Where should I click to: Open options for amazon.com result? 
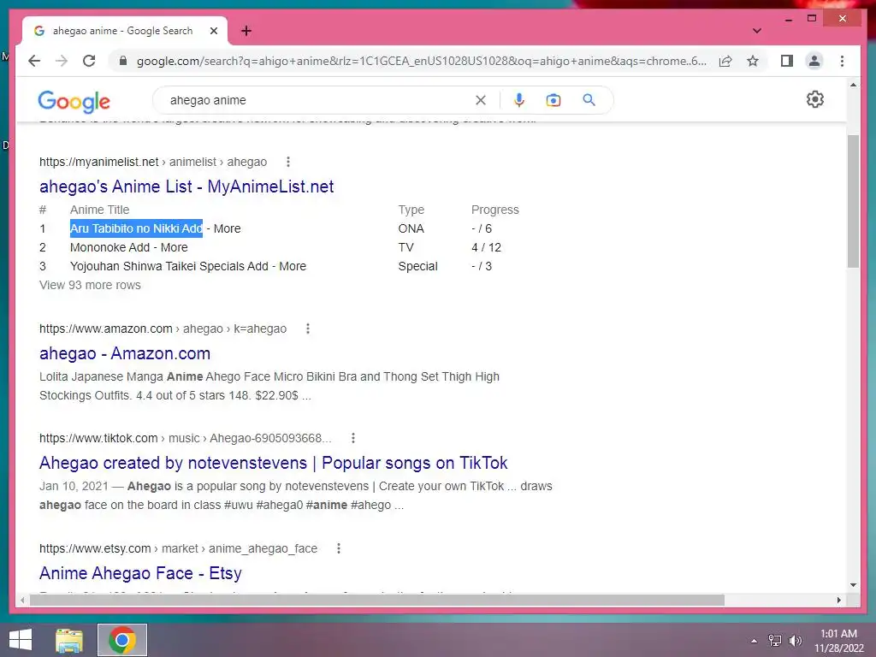click(307, 329)
